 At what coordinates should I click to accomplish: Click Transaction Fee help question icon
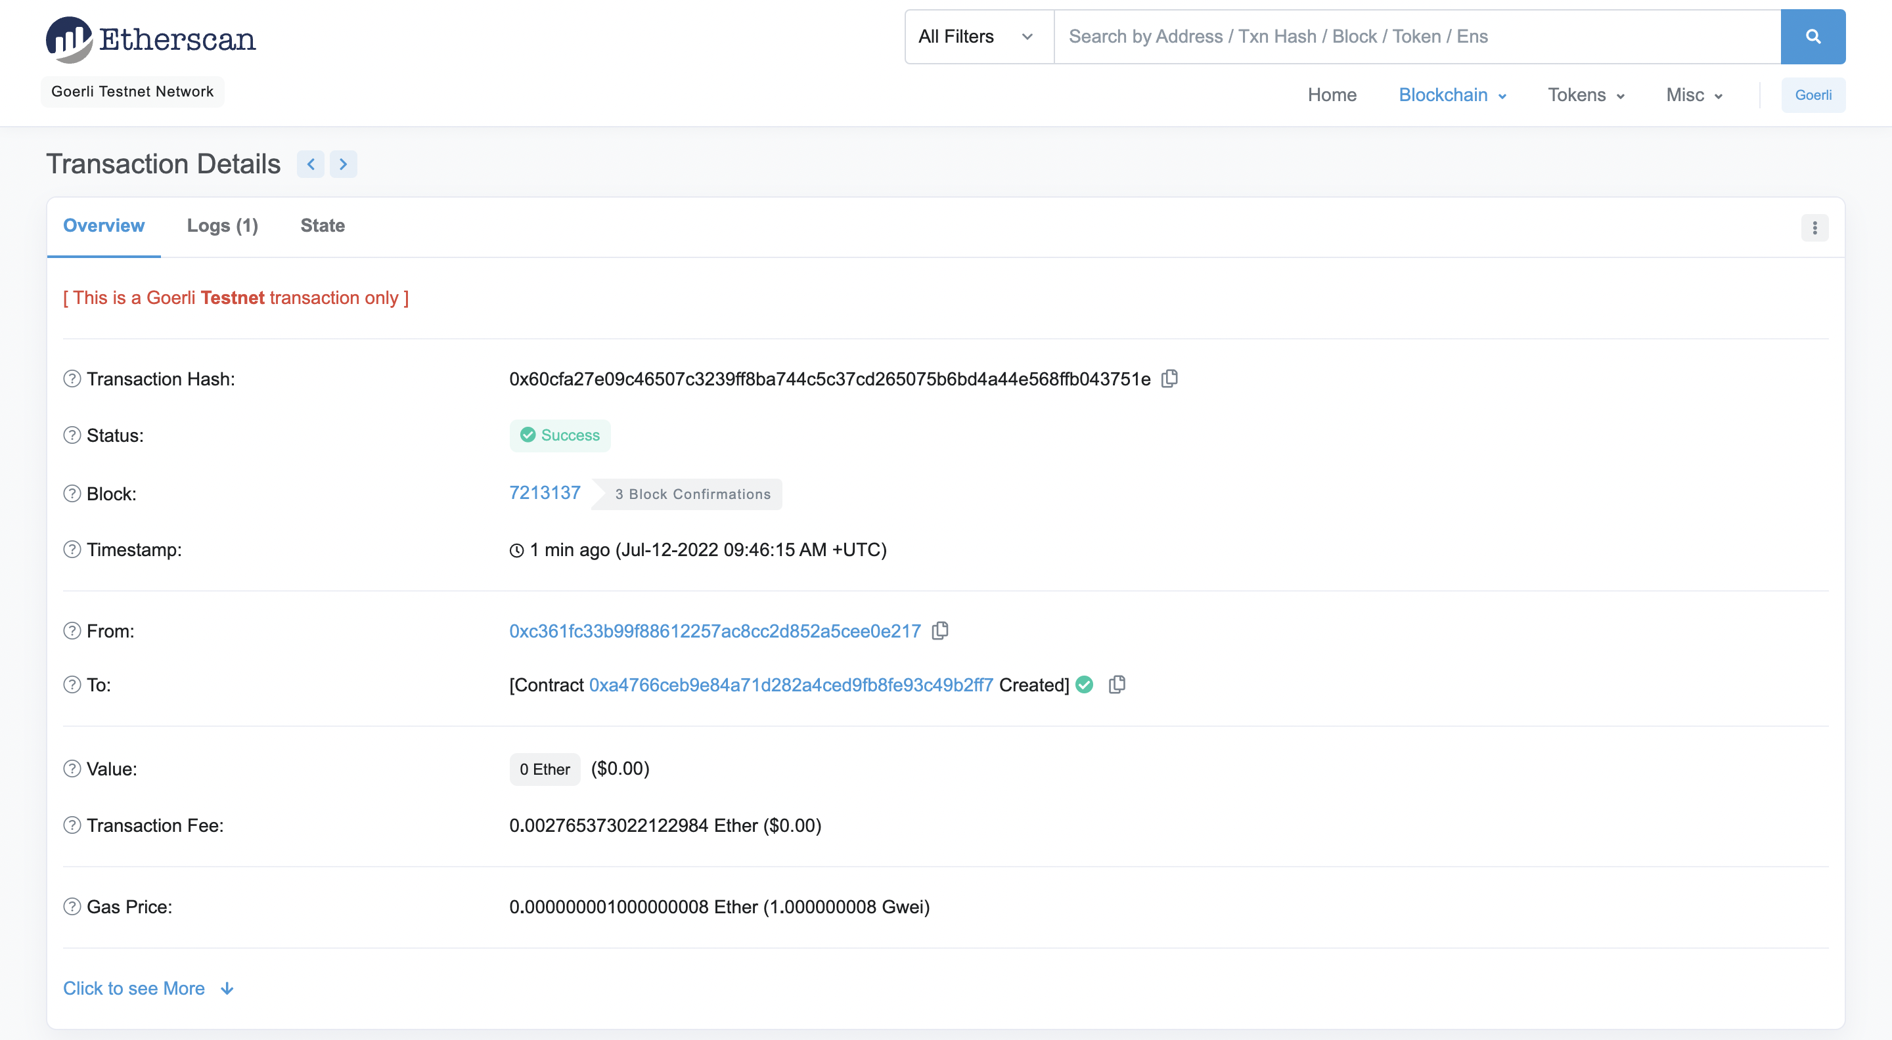[x=72, y=826]
